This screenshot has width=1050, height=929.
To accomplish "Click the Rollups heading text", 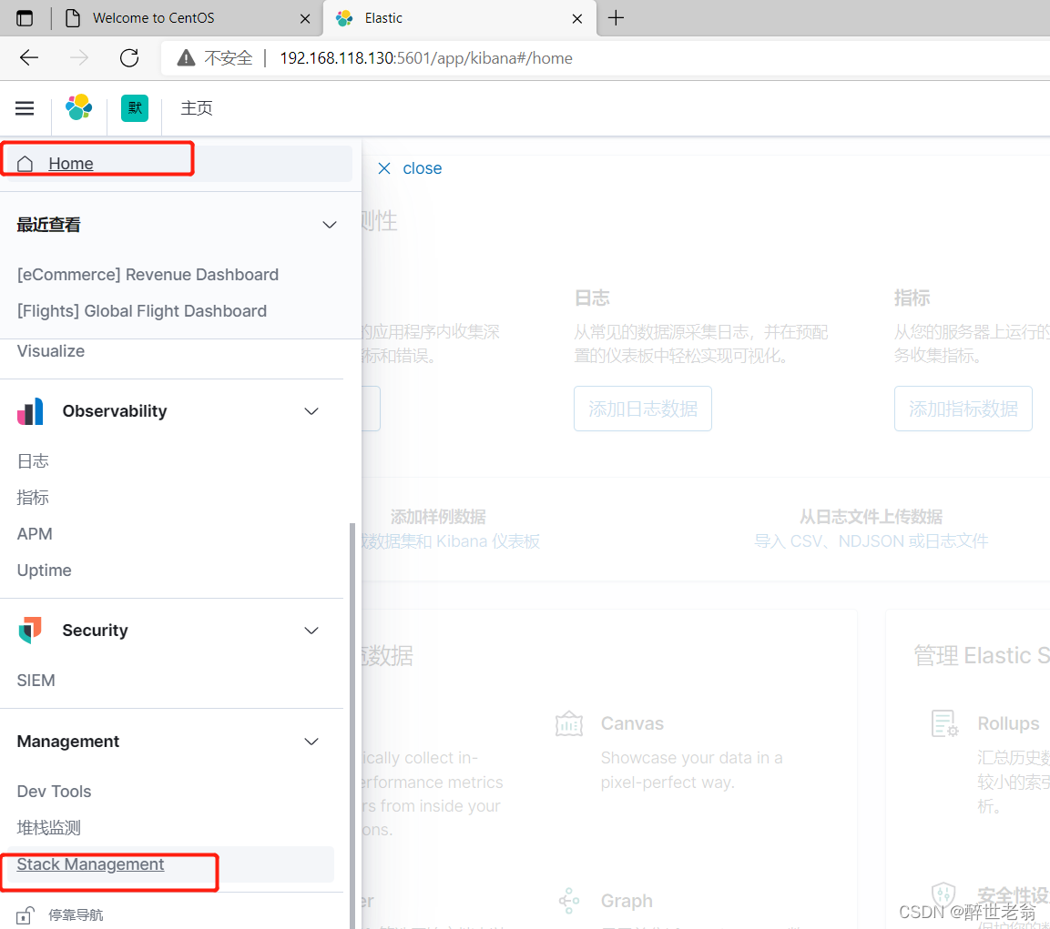I will (x=1008, y=723).
